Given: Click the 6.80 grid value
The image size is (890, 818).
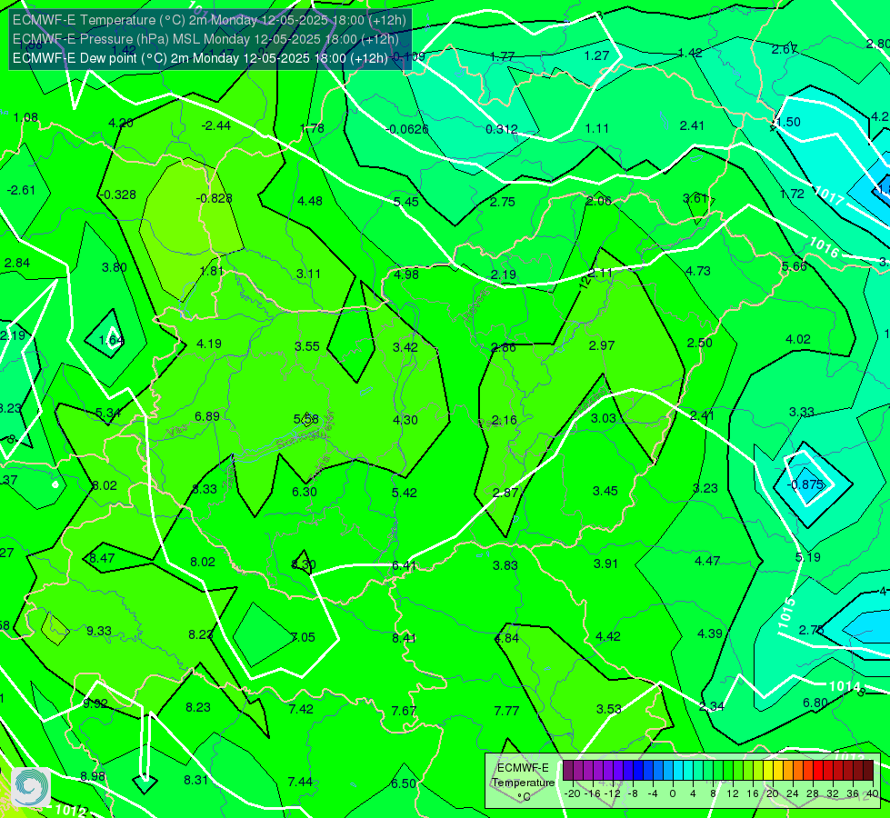Looking at the screenshot, I should (x=815, y=703).
